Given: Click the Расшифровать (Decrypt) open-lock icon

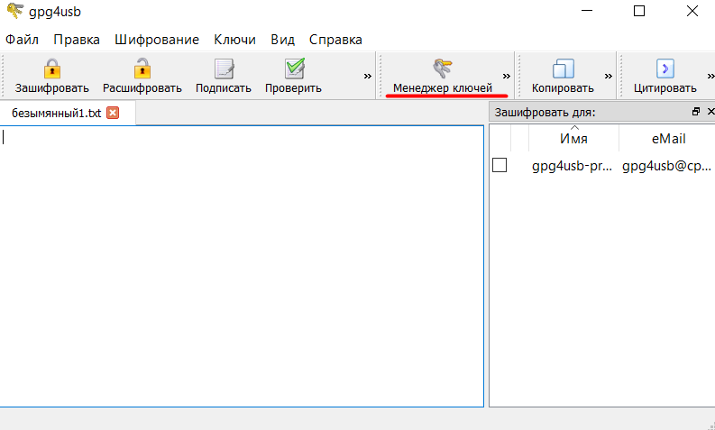Looking at the screenshot, I should [142, 69].
